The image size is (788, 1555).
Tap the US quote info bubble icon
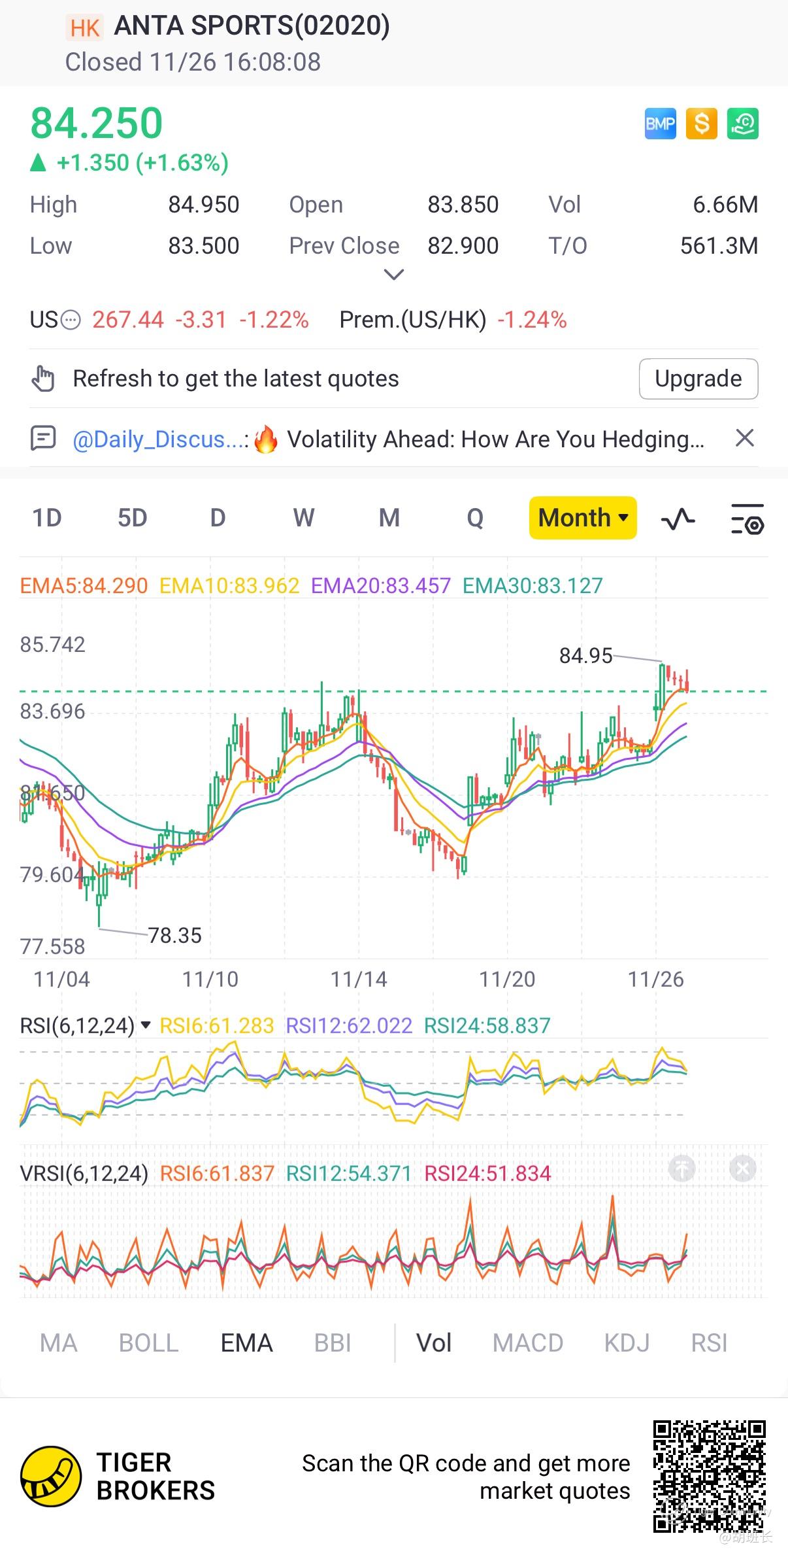coord(71,320)
